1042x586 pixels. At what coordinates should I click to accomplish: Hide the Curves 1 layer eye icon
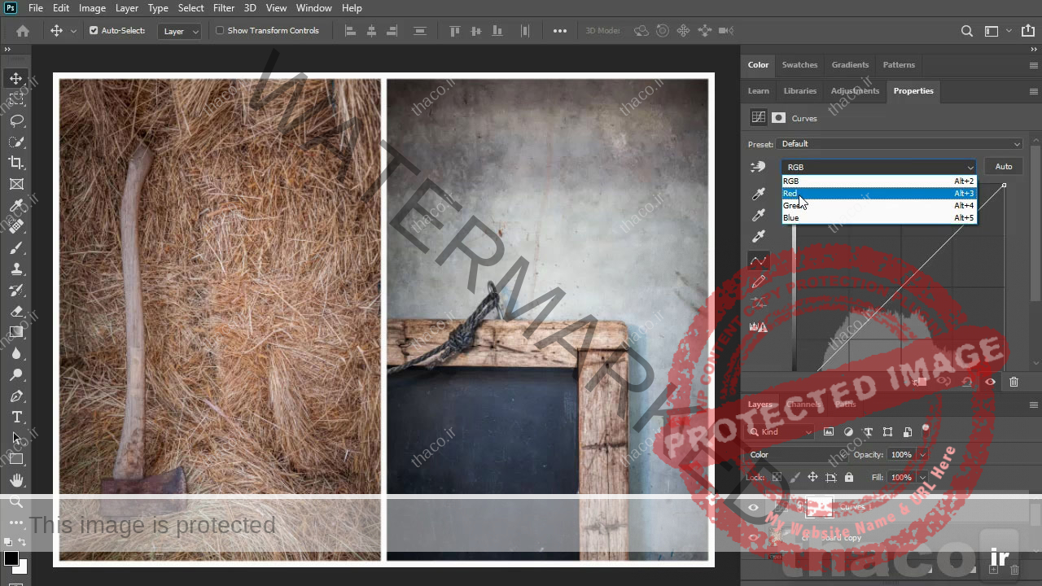(753, 508)
